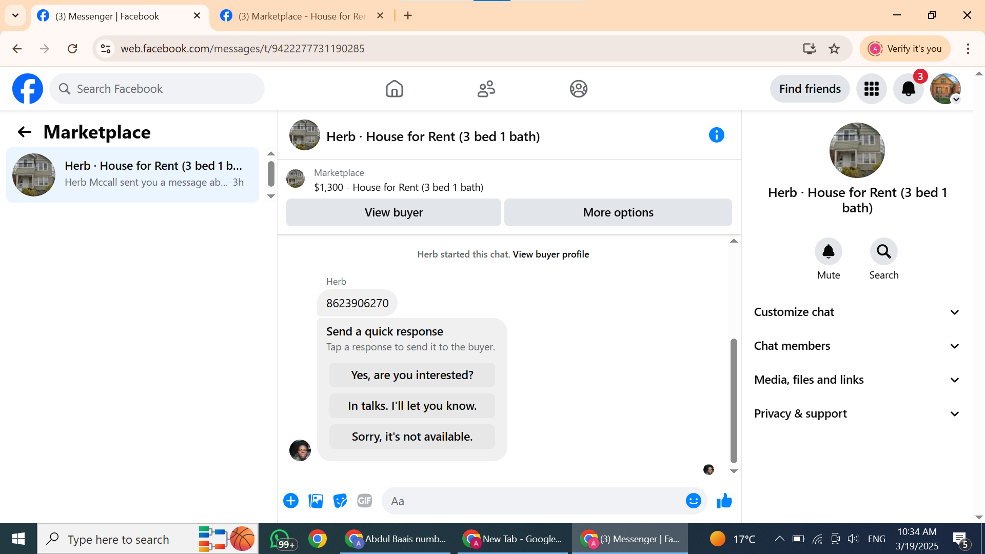
Task: View site information icon in address bar
Action: click(x=106, y=49)
